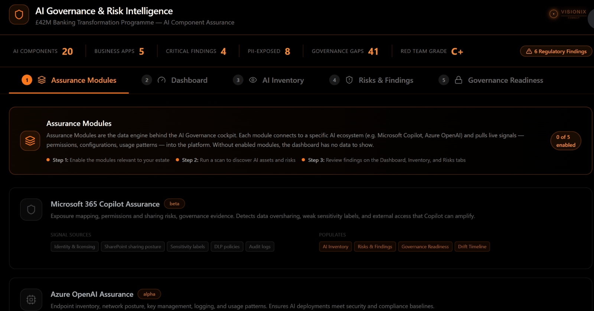The width and height of the screenshot is (594, 311).
Task: Click the Identity & licensing tag
Action: (x=75, y=246)
